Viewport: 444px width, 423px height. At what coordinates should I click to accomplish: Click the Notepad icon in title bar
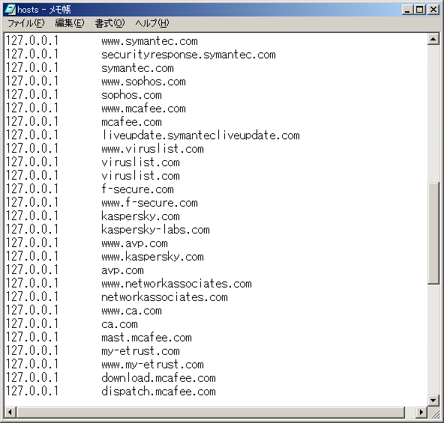tap(10, 10)
